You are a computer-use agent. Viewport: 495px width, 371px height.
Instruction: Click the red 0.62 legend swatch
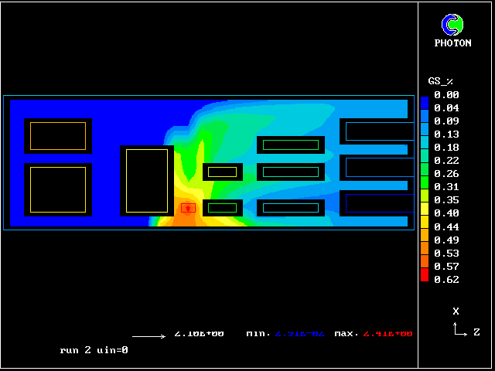coord(424,277)
